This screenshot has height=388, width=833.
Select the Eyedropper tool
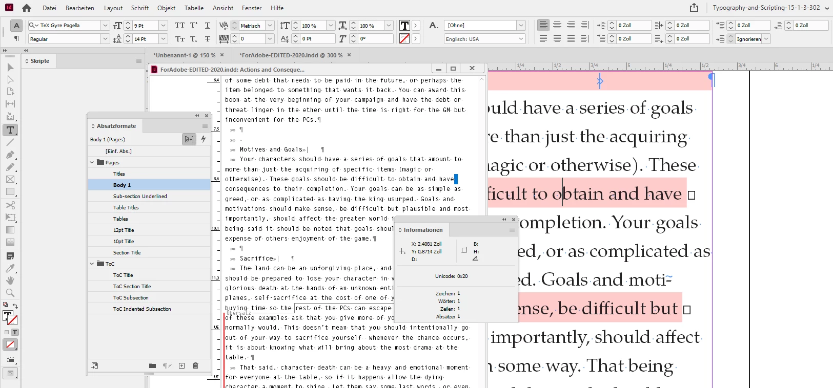click(10, 268)
